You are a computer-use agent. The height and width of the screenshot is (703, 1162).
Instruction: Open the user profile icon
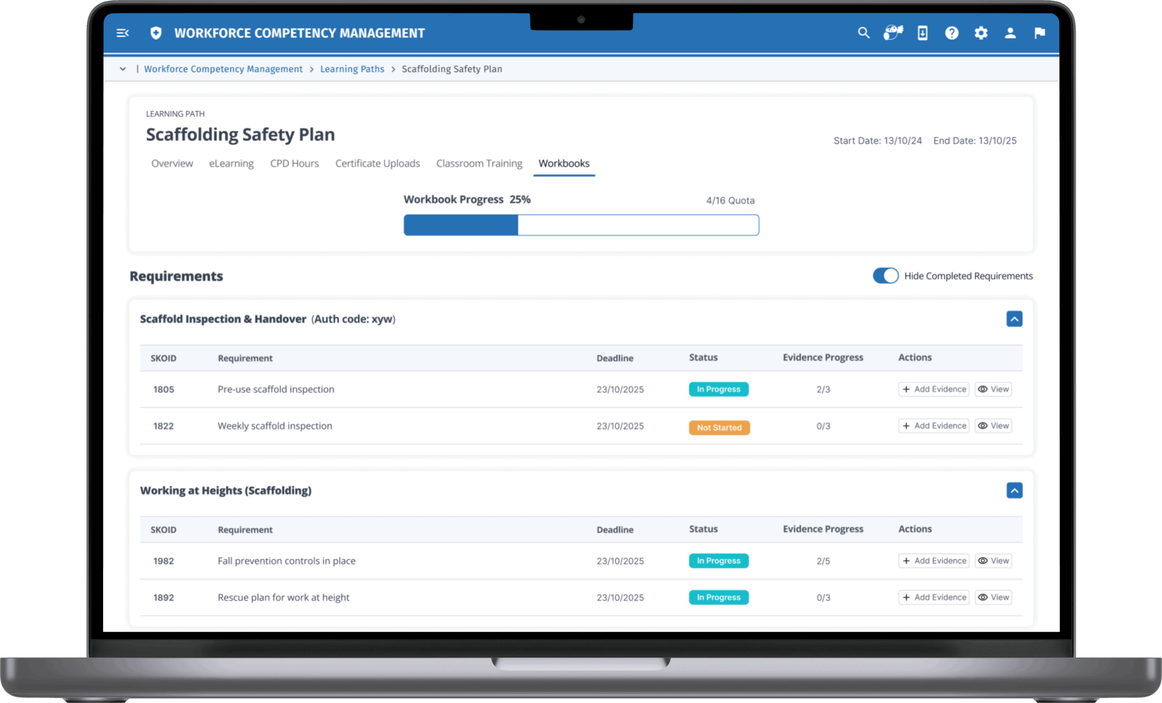1010,33
